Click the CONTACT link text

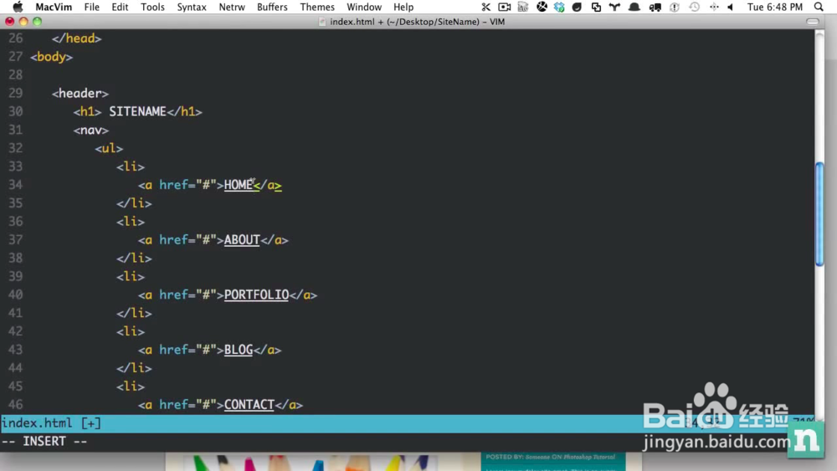[249, 405]
